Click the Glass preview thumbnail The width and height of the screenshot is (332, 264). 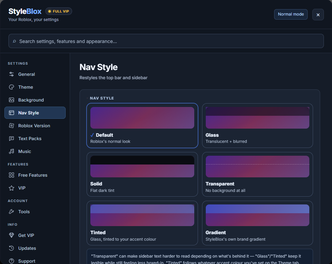[x=258, y=118]
